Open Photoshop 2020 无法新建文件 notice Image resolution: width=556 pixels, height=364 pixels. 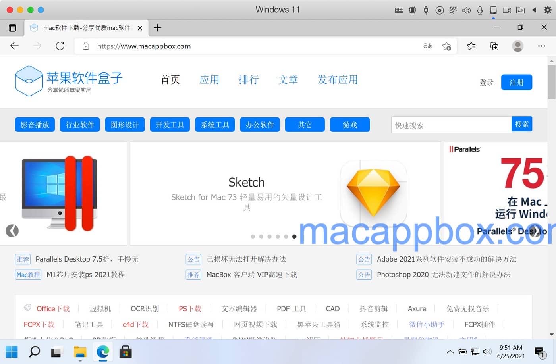click(x=444, y=275)
